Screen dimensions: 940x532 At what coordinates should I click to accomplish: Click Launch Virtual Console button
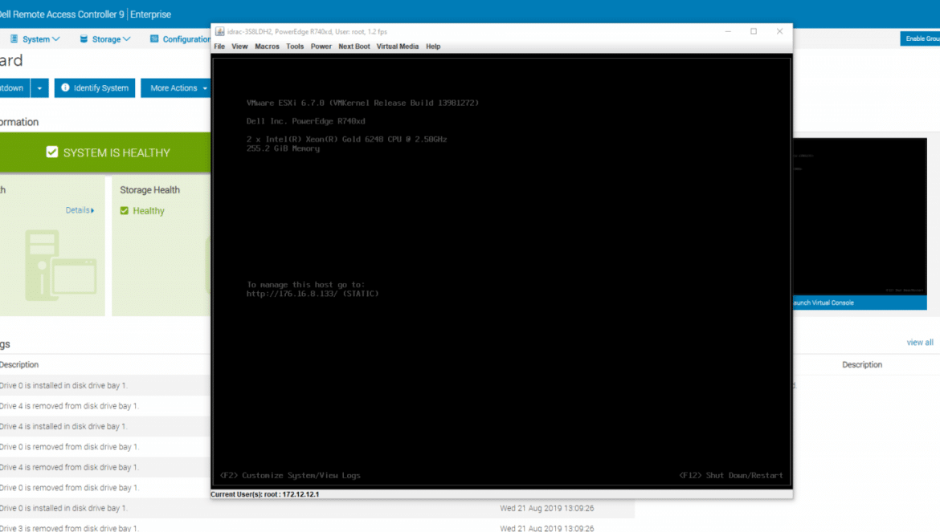[860, 303]
